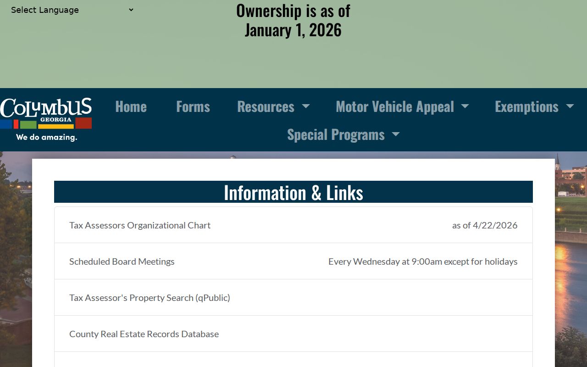587x367 pixels.
Task: Expand the Exemptions dropdown menu
Action: (534, 106)
